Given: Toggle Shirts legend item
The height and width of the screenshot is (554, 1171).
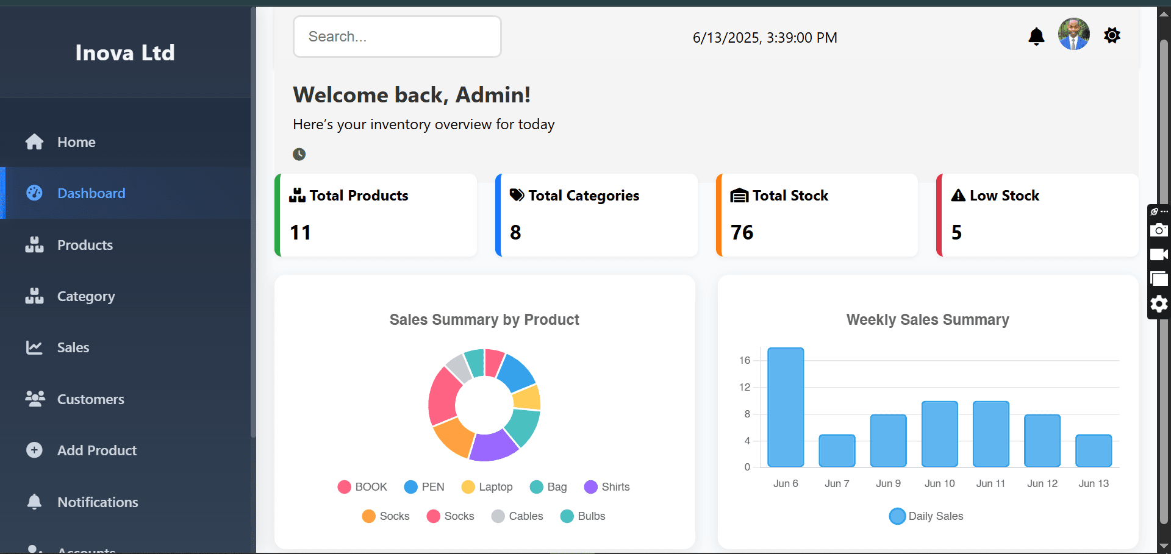Looking at the screenshot, I should pos(607,487).
